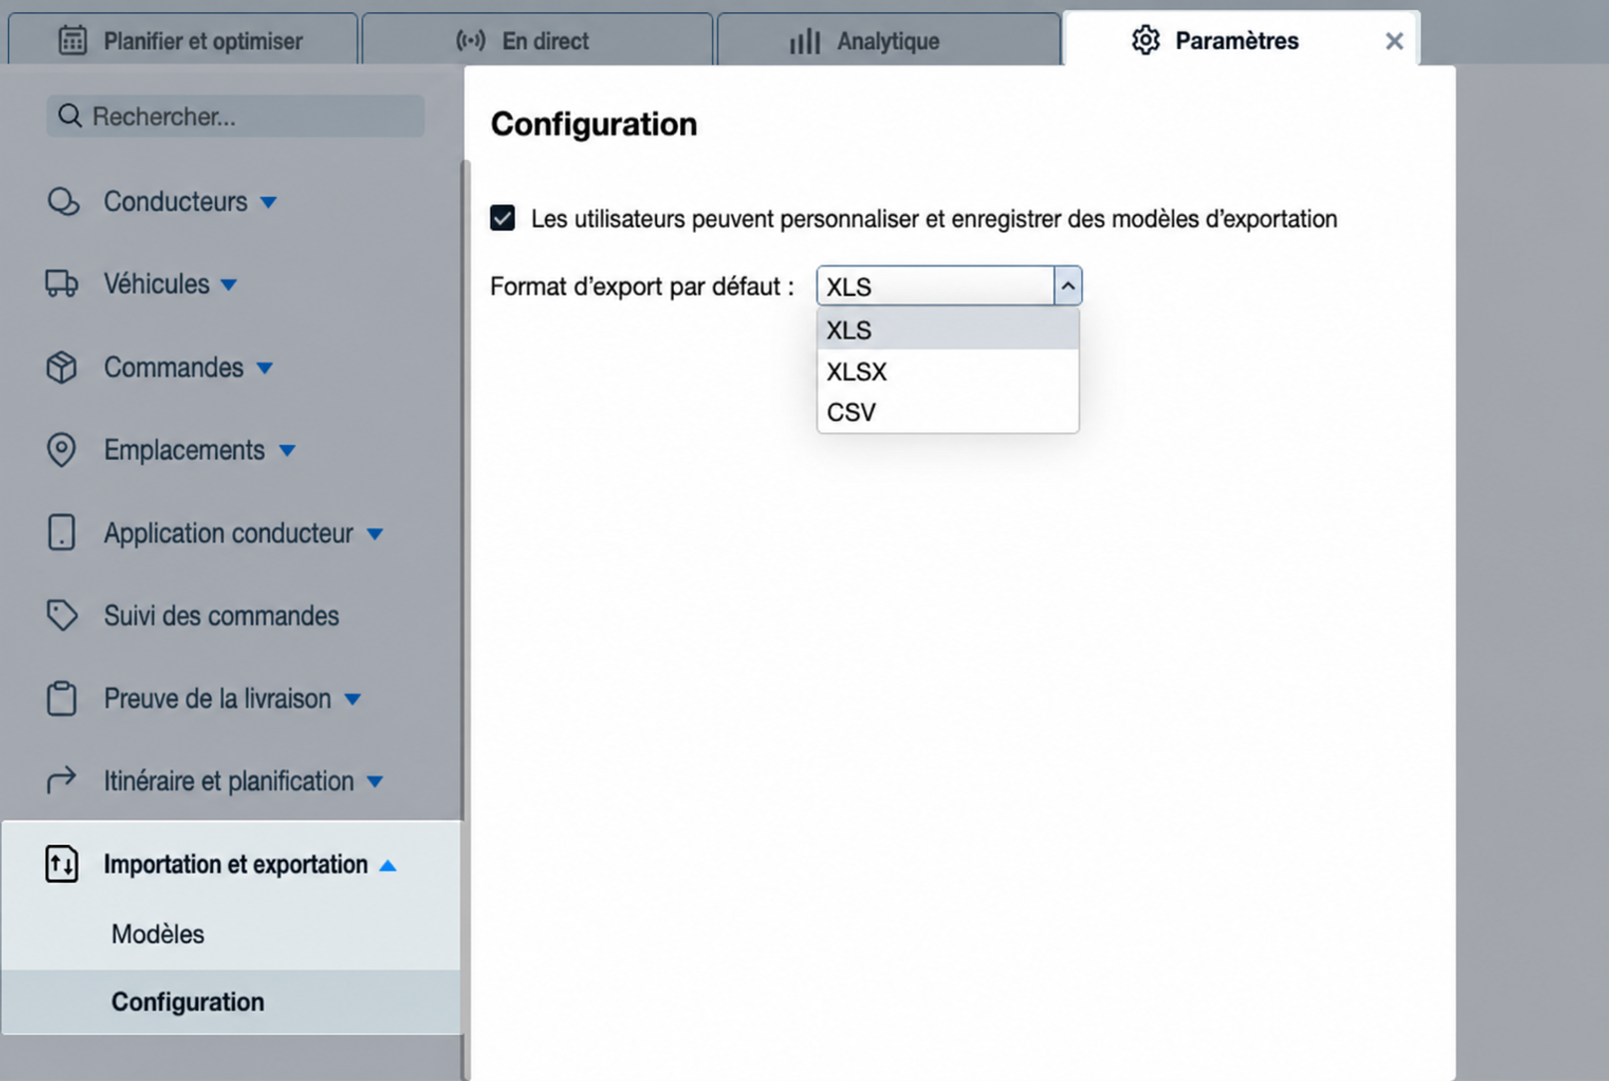Switch to the Analytique tab
The width and height of the screenshot is (1609, 1081).
(x=888, y=41)
